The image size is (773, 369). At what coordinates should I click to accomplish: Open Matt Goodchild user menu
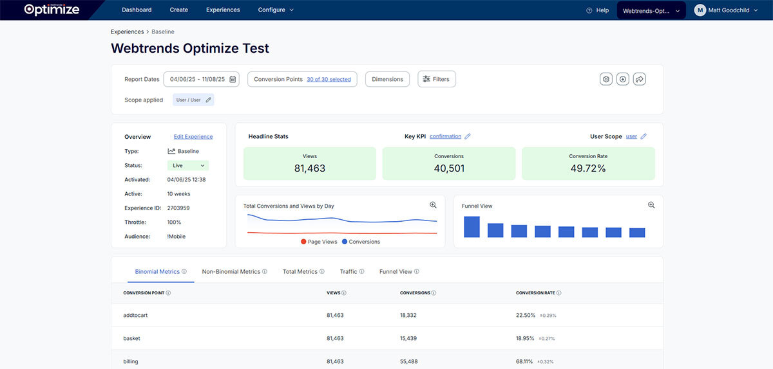(x=726, y=10)
